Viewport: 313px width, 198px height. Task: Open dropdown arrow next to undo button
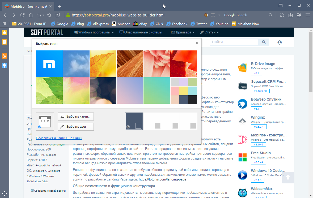[x=43, y=15]
